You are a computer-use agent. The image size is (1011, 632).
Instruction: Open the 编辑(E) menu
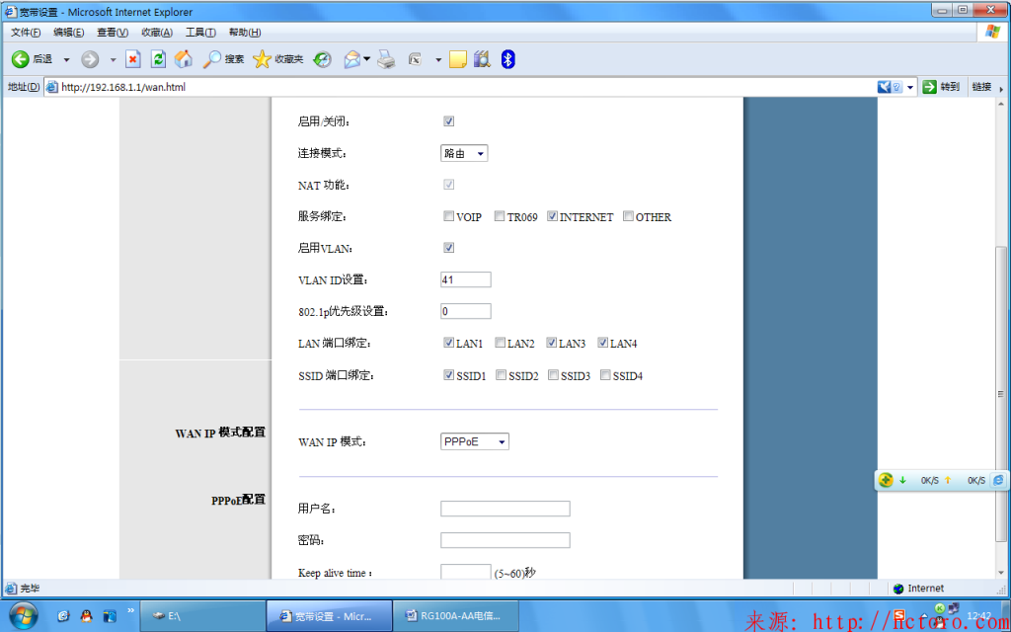click(x=69, y=33)
